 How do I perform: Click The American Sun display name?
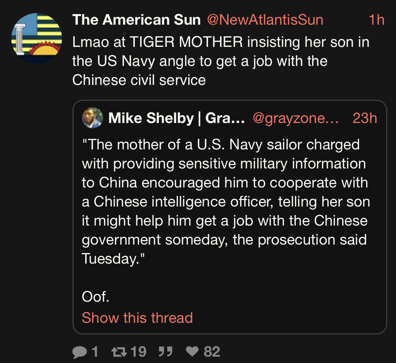tap(137, 20)
